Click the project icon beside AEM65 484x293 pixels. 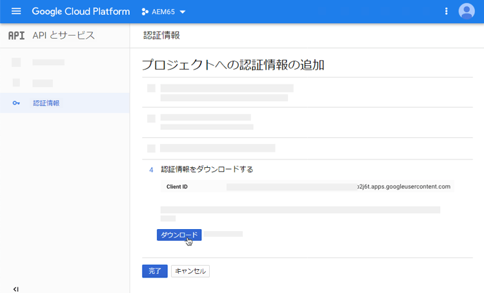tap(145, 12)
